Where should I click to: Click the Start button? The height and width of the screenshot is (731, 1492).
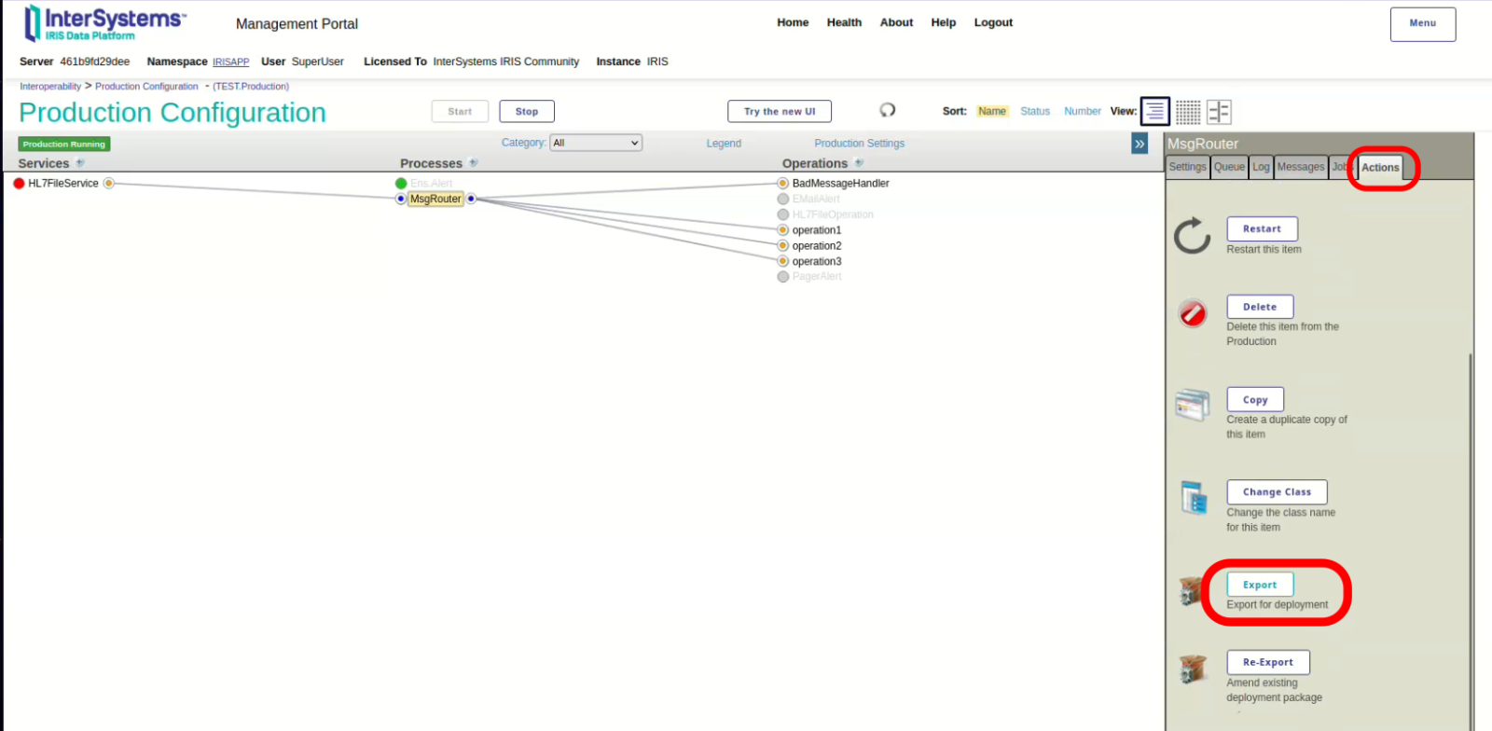[x=460, y=111]
